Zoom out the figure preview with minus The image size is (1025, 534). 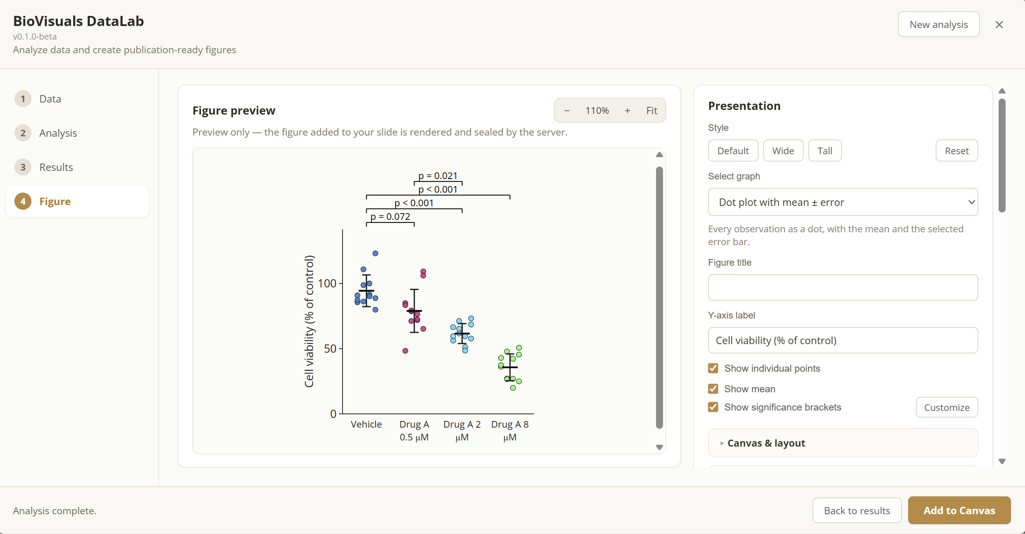click(567, 111)
